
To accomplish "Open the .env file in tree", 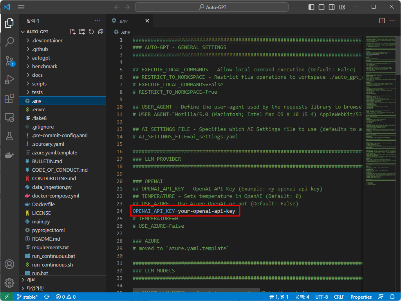I will click(62, 101).
